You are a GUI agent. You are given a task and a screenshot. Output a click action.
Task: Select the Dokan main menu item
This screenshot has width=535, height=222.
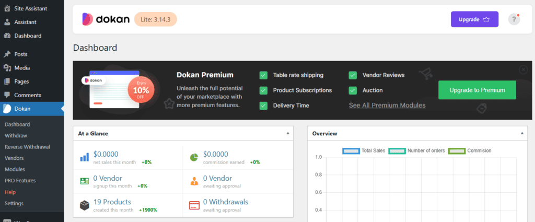coord(32,109)
